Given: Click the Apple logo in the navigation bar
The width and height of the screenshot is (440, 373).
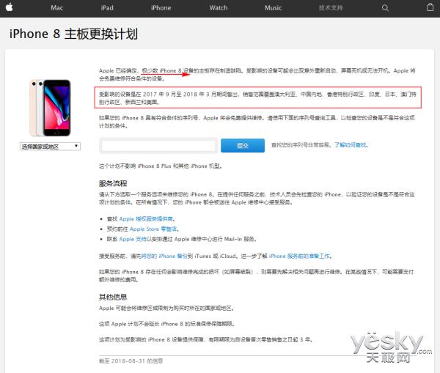Looking at the screenshot, I should pos(9,7).
